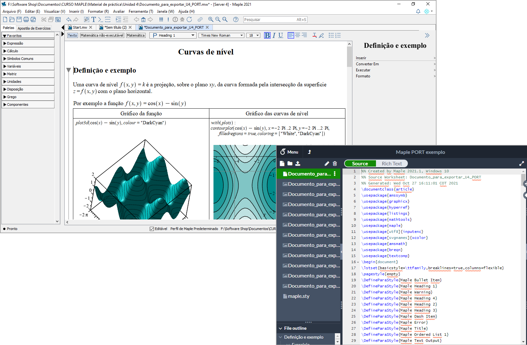Set centered text alignment in Maple
Viewport: 527px width, 345px height.
pos(298,35)
